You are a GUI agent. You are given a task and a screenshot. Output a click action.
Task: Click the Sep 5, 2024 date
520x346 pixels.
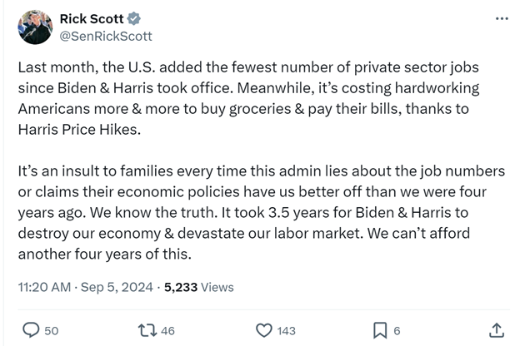pyautogui.click(x=117, y=287)
